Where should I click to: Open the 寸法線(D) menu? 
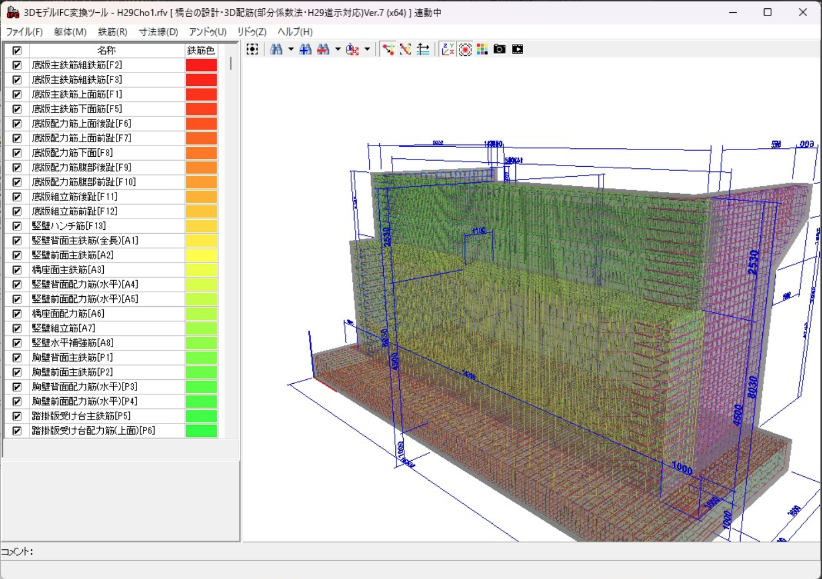[158, 32]
